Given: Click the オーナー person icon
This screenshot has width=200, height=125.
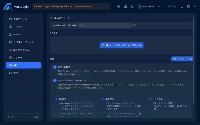Looking at the screenshot, I should 9,117.
